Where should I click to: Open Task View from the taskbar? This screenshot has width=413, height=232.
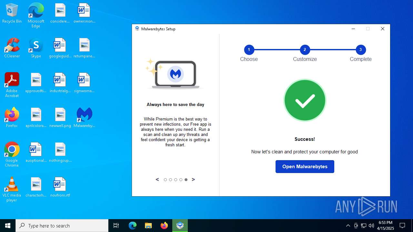point(116,226)
